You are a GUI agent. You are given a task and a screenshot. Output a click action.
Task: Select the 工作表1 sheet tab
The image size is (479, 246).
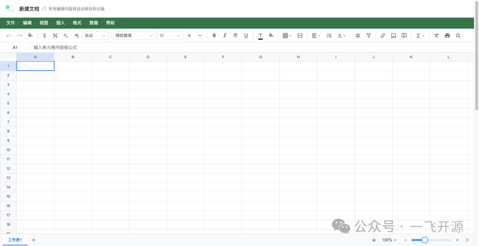tap(15, 240)
